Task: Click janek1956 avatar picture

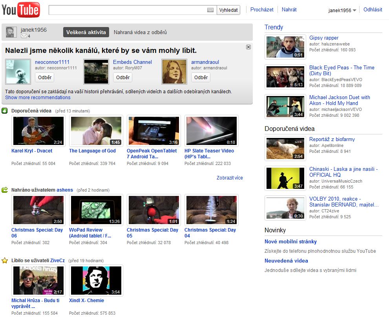Action: 11,32
